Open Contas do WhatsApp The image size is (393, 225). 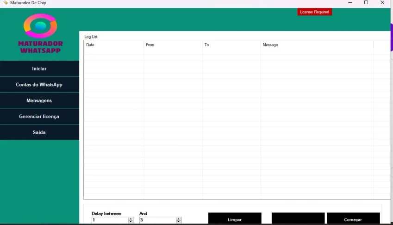tap(39, 85)
